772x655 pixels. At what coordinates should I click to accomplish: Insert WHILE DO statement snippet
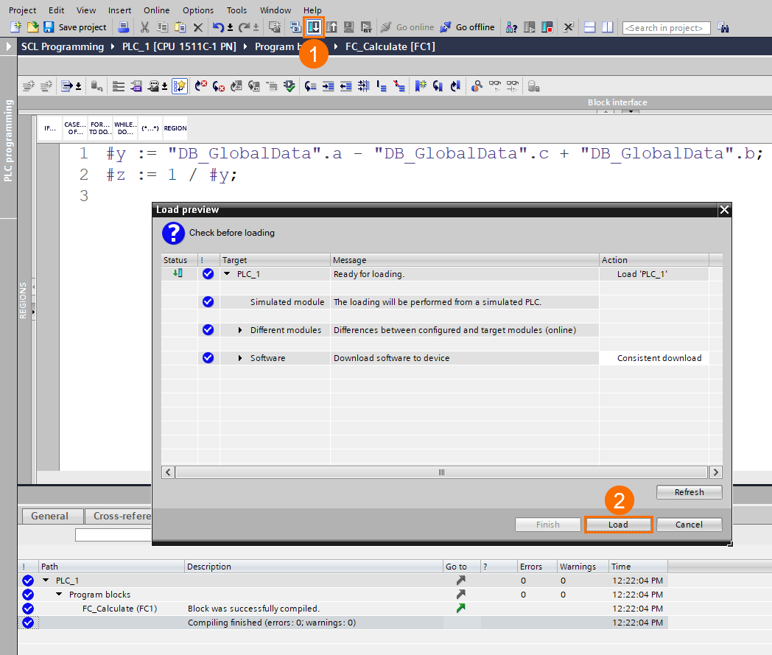click(x=125, y=128)
